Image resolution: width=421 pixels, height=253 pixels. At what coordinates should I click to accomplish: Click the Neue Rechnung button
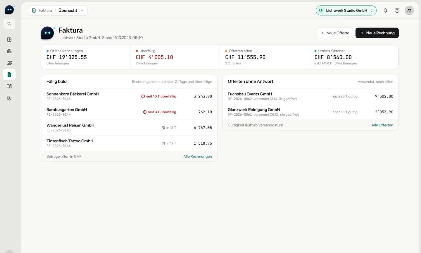(377, 33)
